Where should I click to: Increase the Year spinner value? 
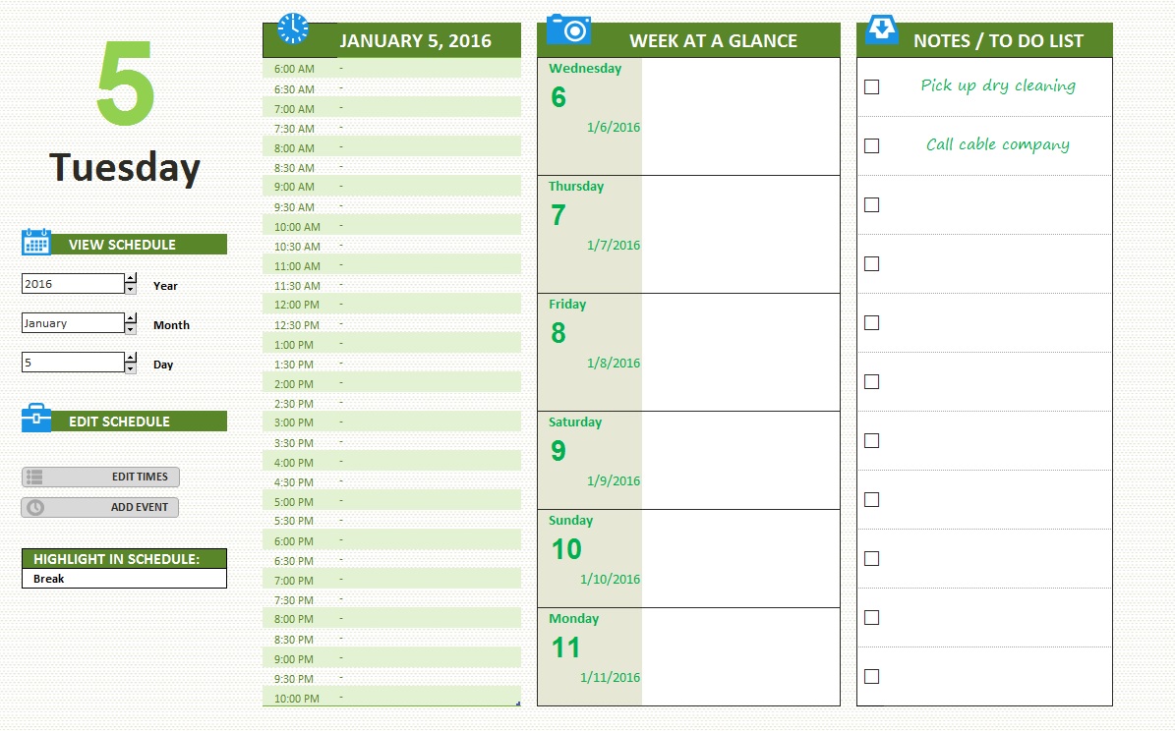(x=131, y=279)
